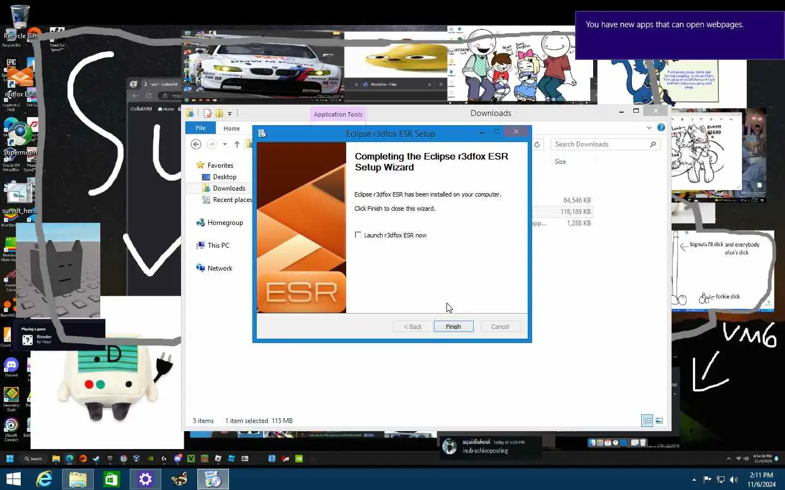785x490 pixels.
Task: Select the Application Tools contextual tab
Action: (x=338, y=114)
